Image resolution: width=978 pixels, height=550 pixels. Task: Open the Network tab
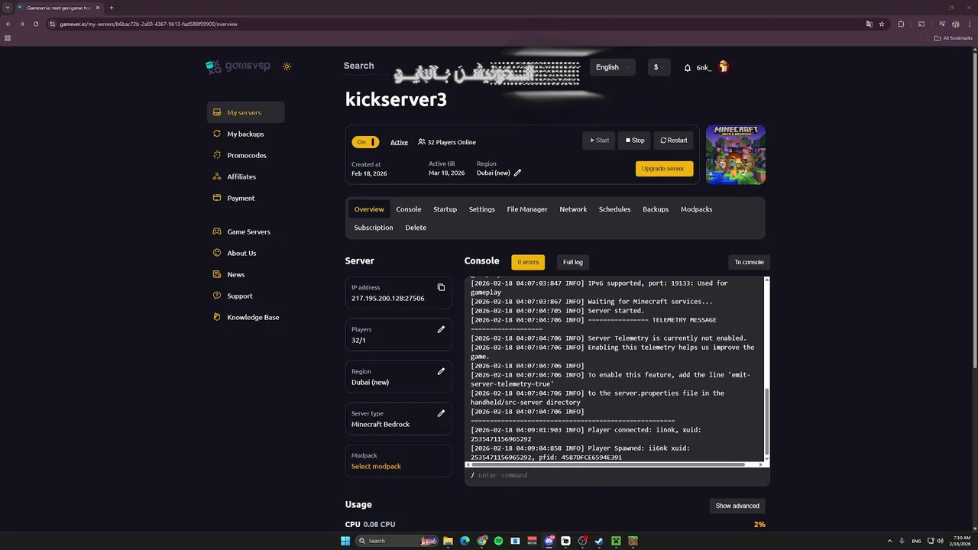coord(573,209)
